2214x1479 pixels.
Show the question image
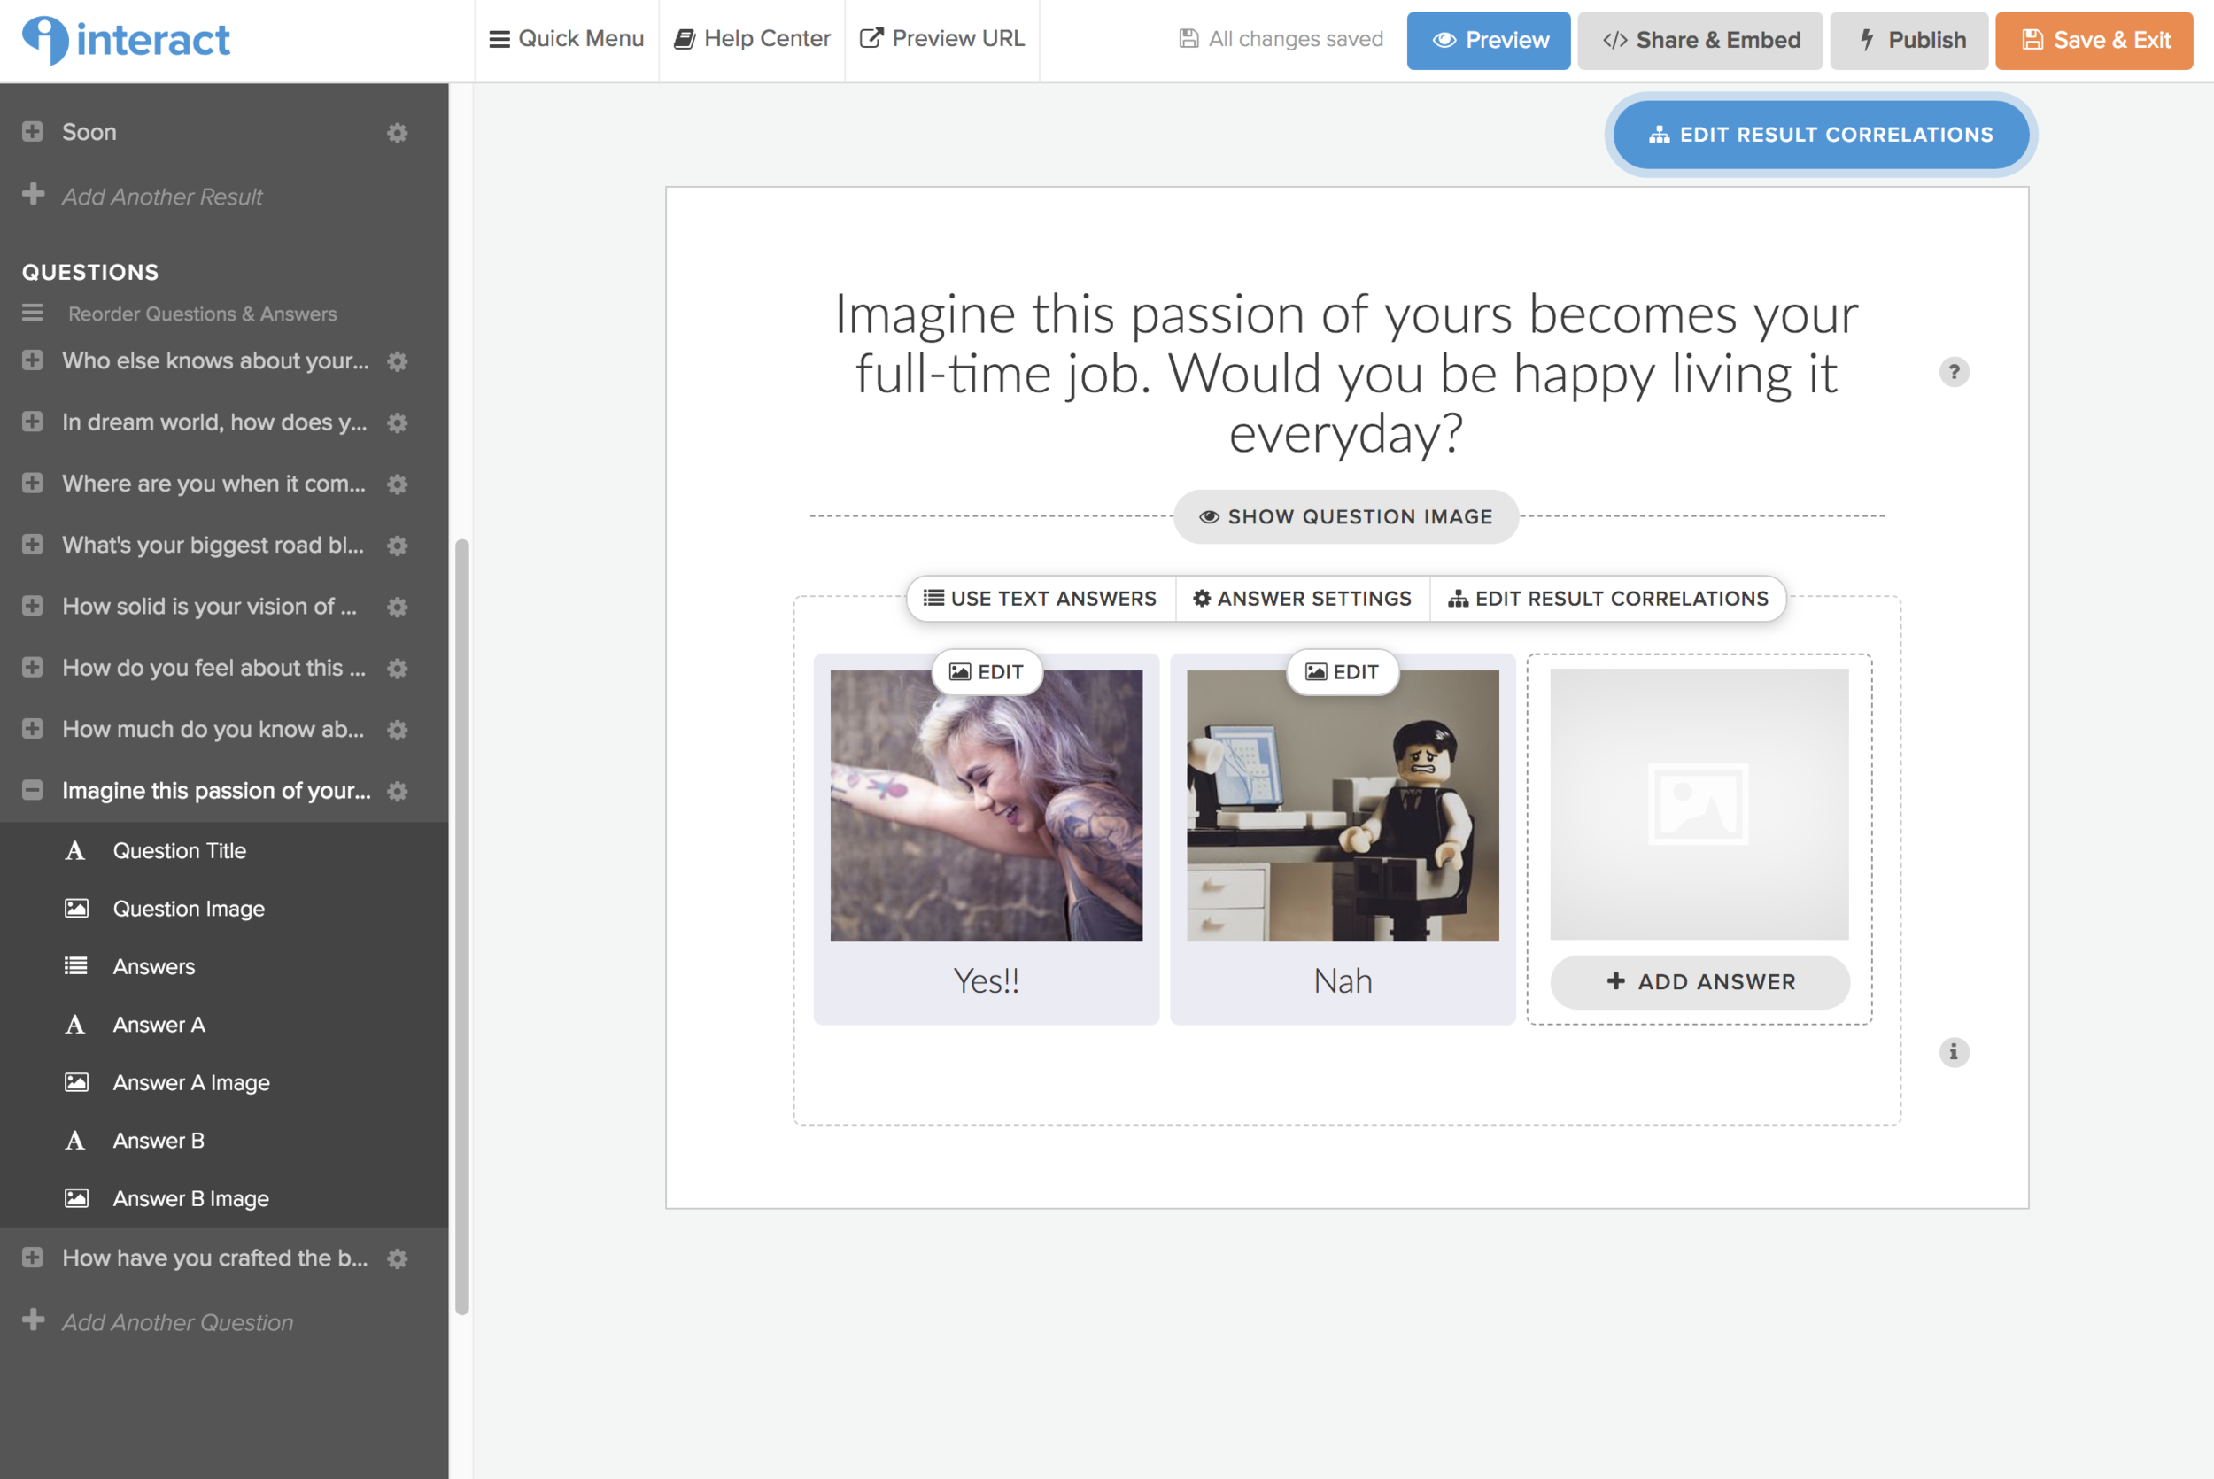[x=1345, y=517]
